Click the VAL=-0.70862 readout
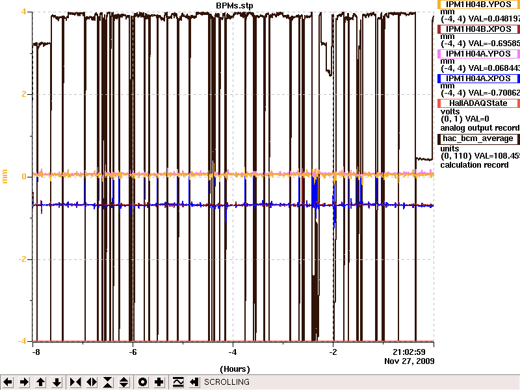520x390 pixels. (x=494, y=93)
